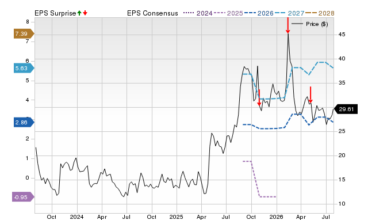This screenshot has width=368, height=220.
Task: Click the red down arrow in EPS Surprise legend
Action: [x=85, y=13]
